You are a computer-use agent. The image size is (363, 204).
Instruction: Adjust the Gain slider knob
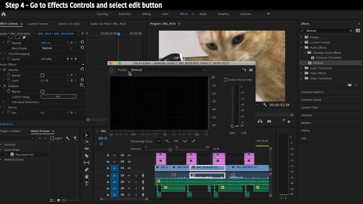click(232, 126)
